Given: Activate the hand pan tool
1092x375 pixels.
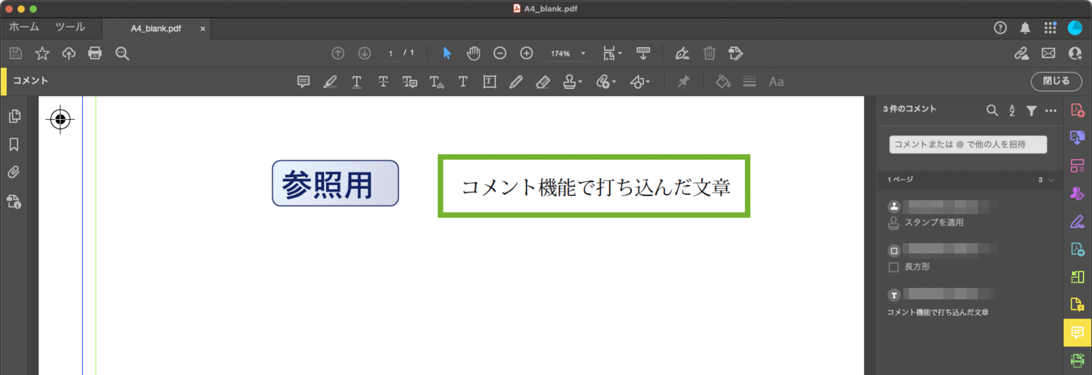Looking at the screenshot, I should 473,53.
